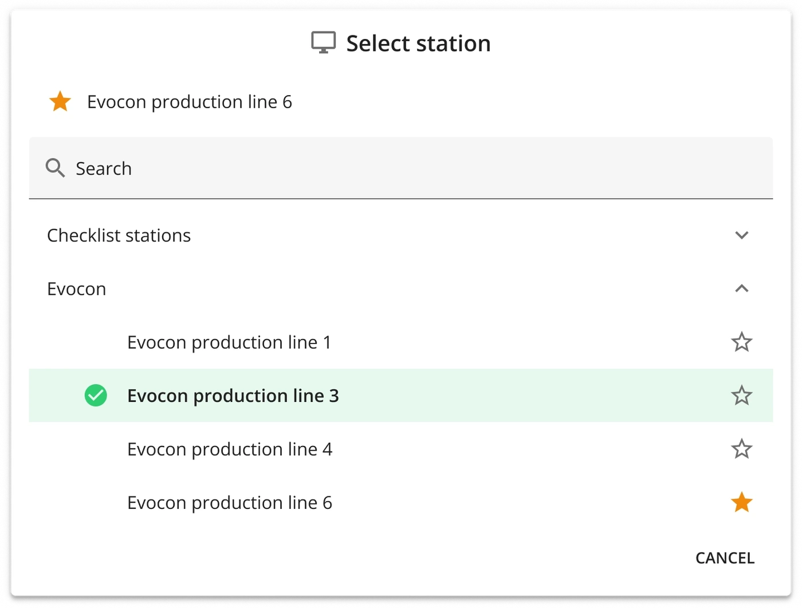This screenshot has height=608, width=802.
Task: Click the search magnifier icon
Action: [55, 168]
